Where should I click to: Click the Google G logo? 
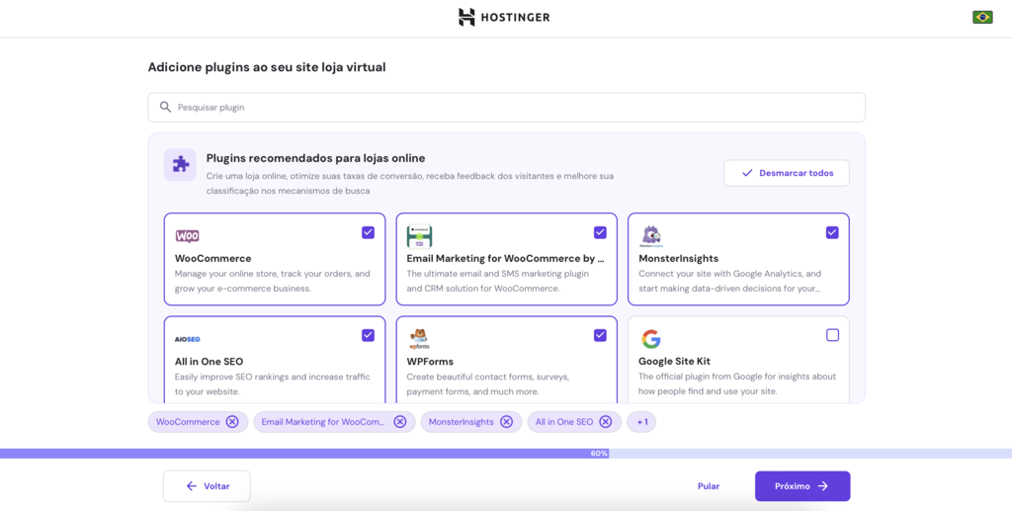click(x=650, y=339)
